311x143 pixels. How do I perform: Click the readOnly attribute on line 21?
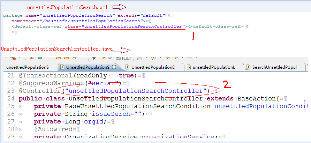[92, 76]
